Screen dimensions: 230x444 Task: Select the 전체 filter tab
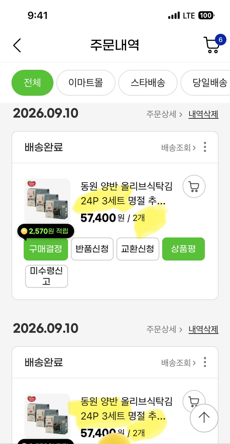point(32,83)
